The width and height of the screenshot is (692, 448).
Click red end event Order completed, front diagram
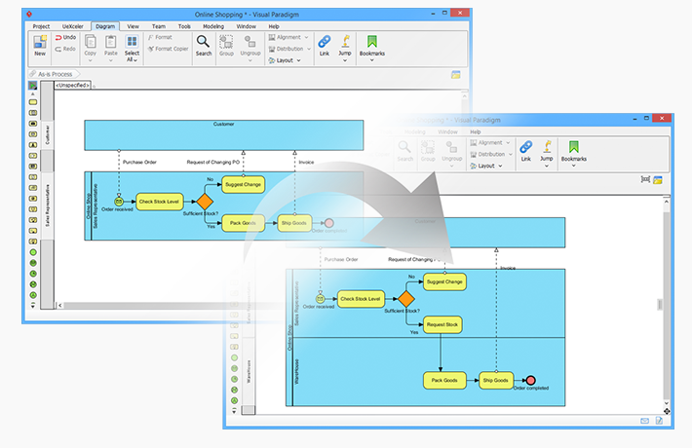[531, 380]
